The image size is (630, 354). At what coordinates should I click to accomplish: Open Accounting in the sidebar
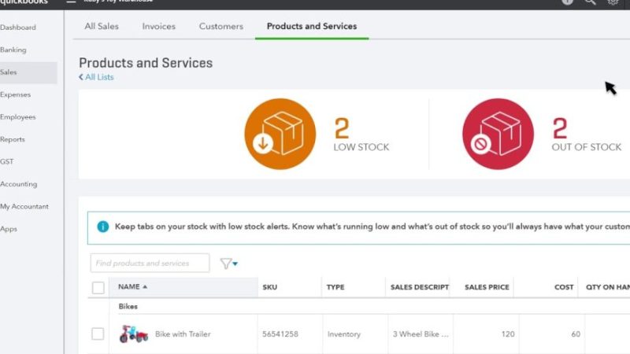18,184
